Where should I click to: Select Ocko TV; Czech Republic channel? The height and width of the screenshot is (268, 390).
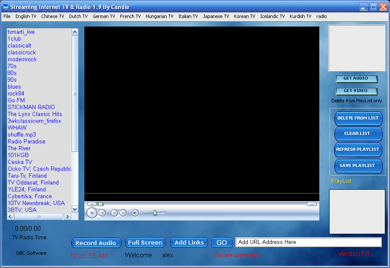(39, 169)
